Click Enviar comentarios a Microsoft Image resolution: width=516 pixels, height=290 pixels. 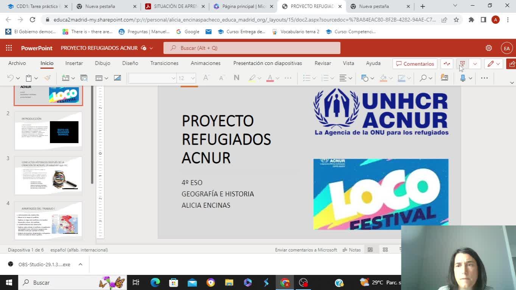(x=306, y=250)
